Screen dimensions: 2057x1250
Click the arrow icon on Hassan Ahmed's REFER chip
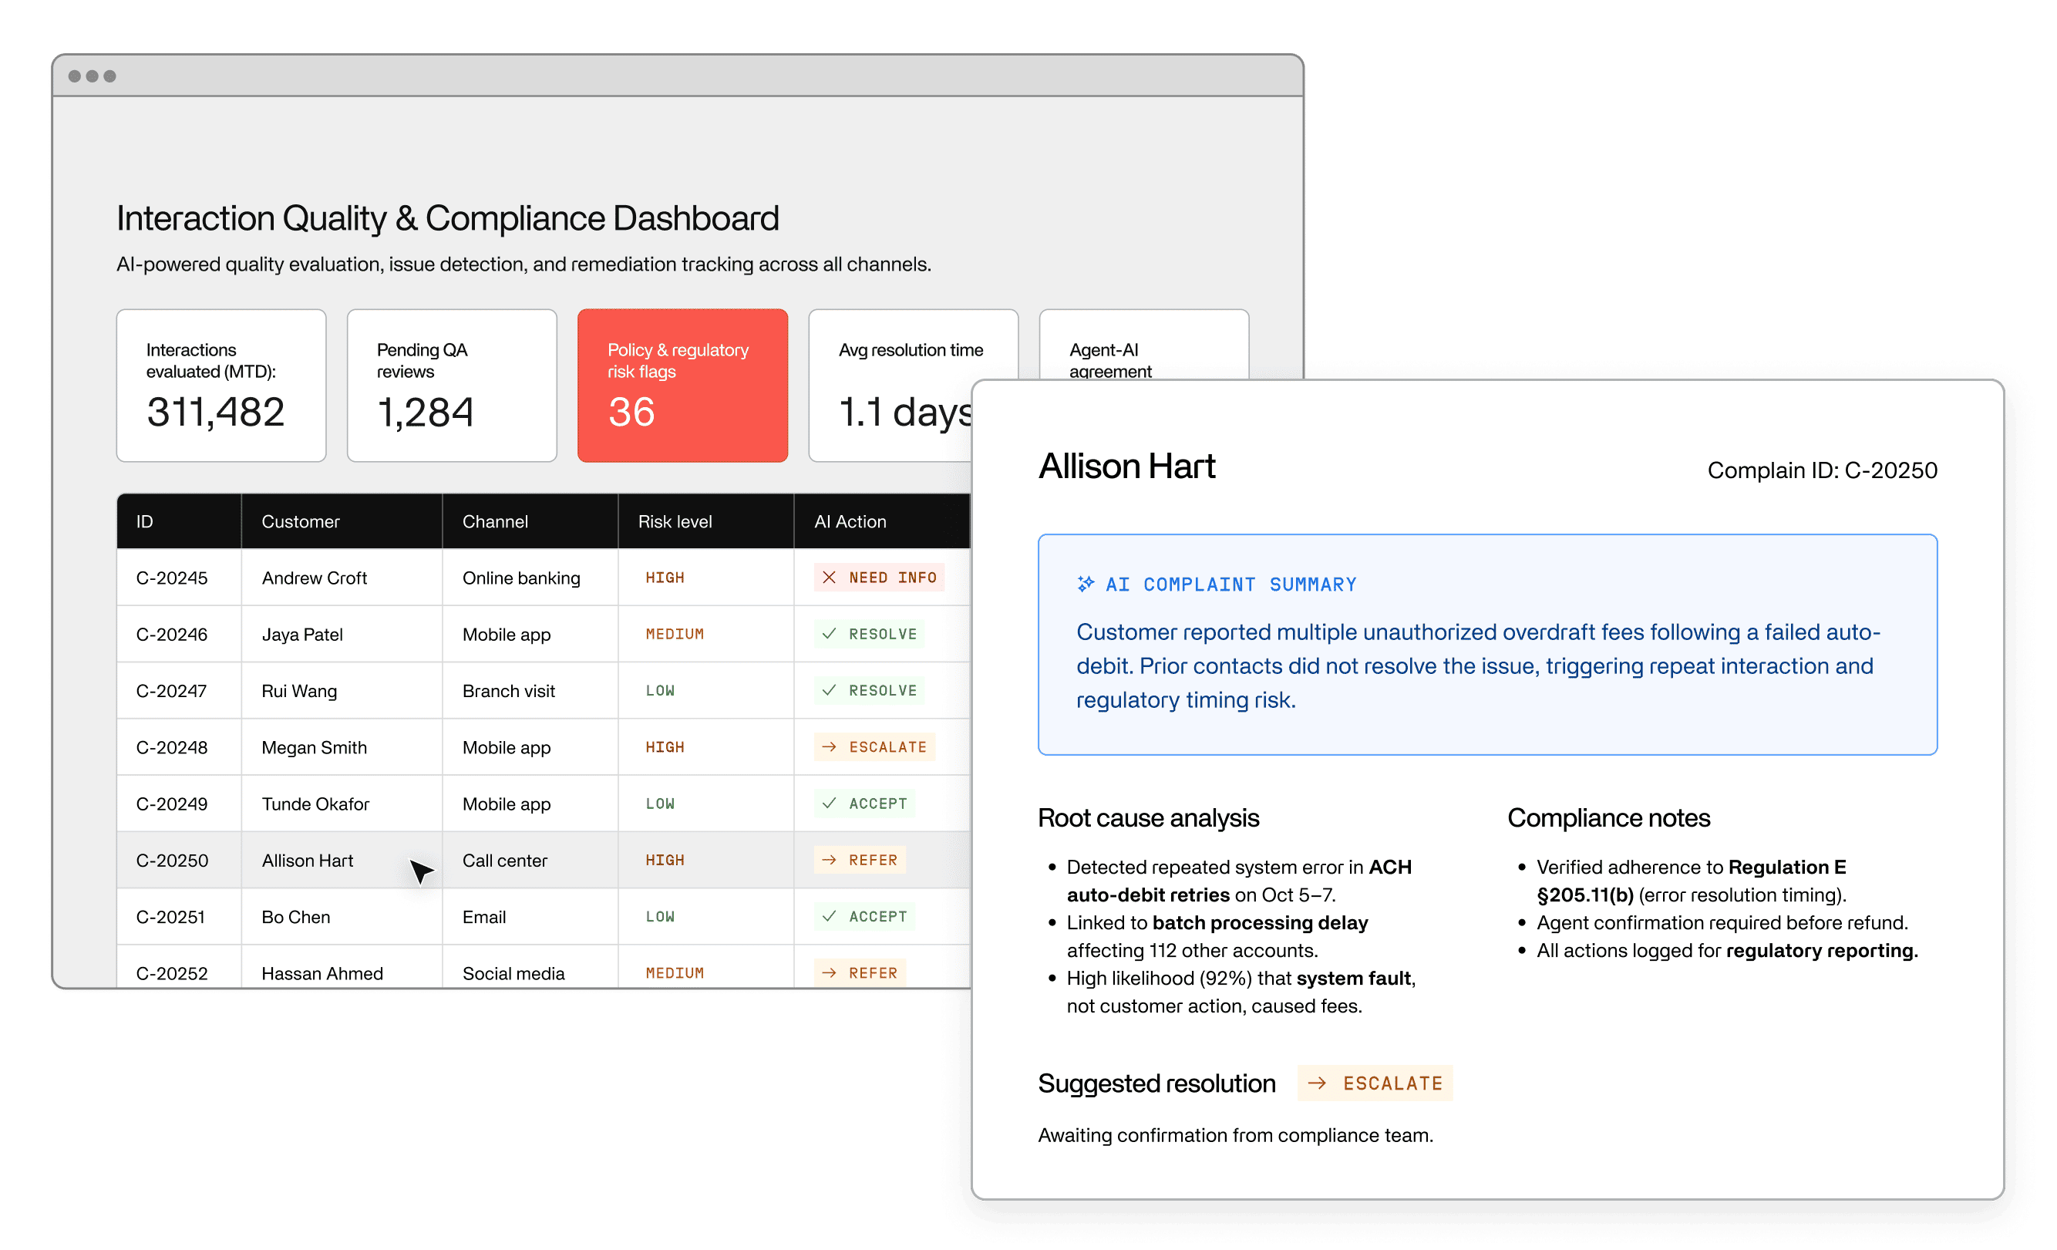[827, 972]
